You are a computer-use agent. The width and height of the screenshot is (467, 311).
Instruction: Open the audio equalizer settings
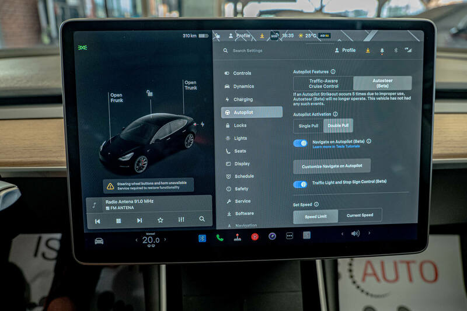pos(181,219)
